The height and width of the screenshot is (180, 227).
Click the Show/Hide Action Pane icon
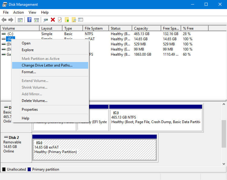(36, 20)
